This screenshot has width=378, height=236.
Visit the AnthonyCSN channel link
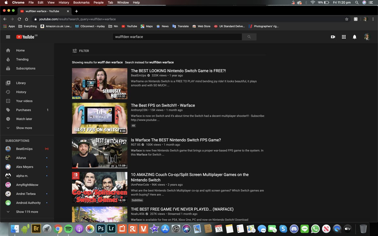coord(139,110)
